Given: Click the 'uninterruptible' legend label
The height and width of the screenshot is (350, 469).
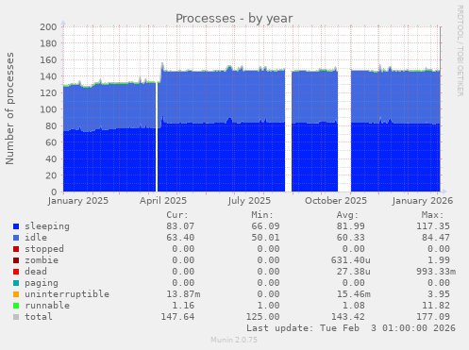Looking at the screenshot, I should [67, 294].
